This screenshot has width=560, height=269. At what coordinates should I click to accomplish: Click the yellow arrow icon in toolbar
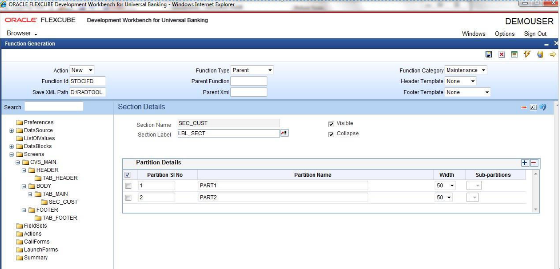click(x=552, y=55)
